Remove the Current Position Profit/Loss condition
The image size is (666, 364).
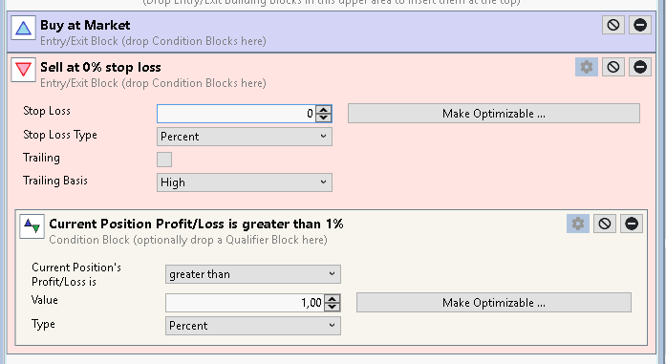(632, 224)
